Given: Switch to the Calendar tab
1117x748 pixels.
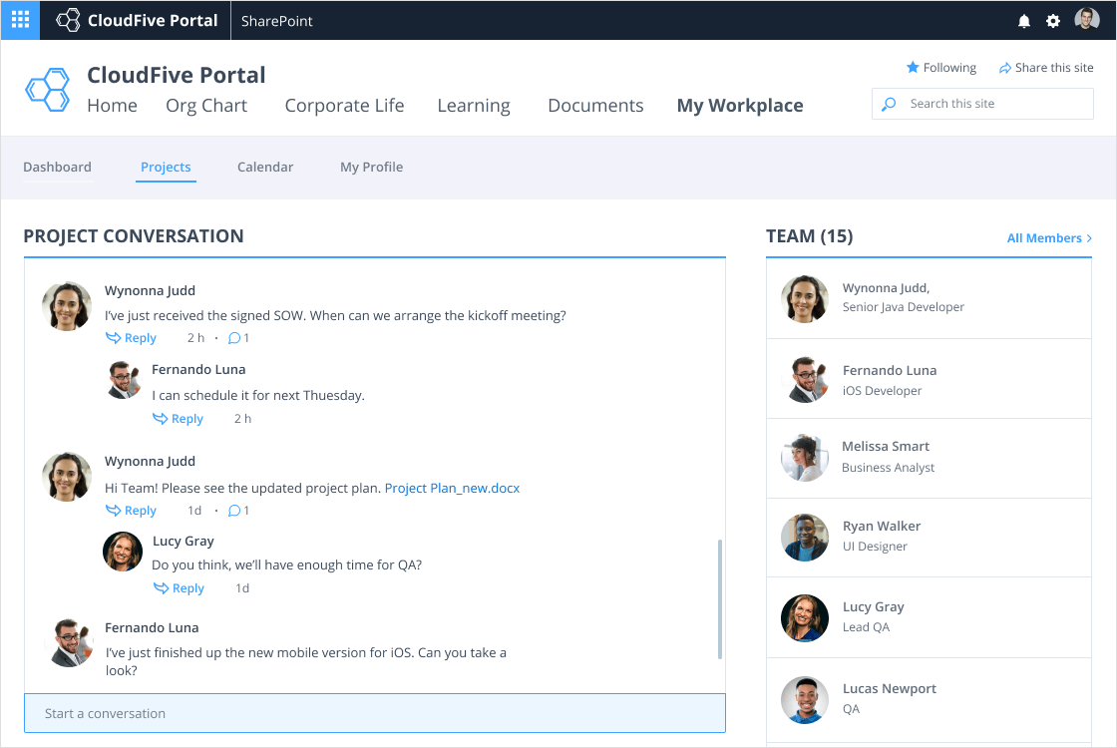Looking at the screenshot, I should [265, 168].
